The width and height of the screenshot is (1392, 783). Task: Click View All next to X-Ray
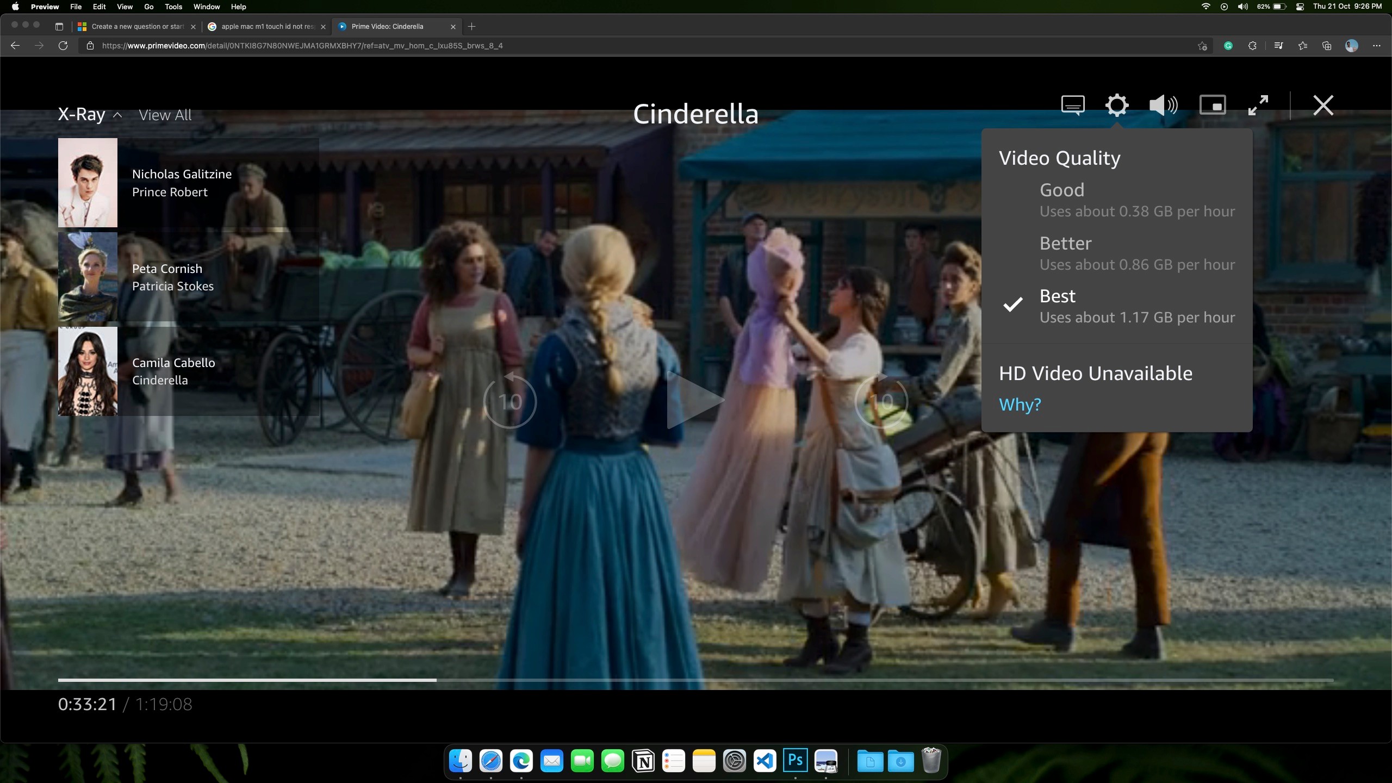click(165, 115)
